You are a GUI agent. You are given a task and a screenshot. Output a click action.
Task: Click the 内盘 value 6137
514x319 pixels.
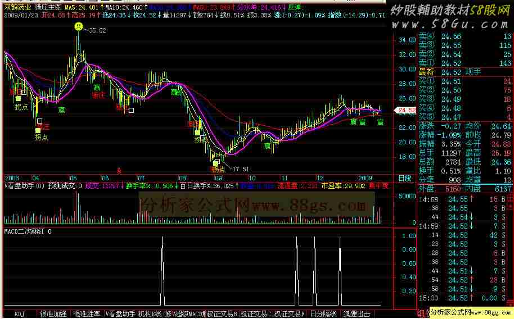[503, 189]
